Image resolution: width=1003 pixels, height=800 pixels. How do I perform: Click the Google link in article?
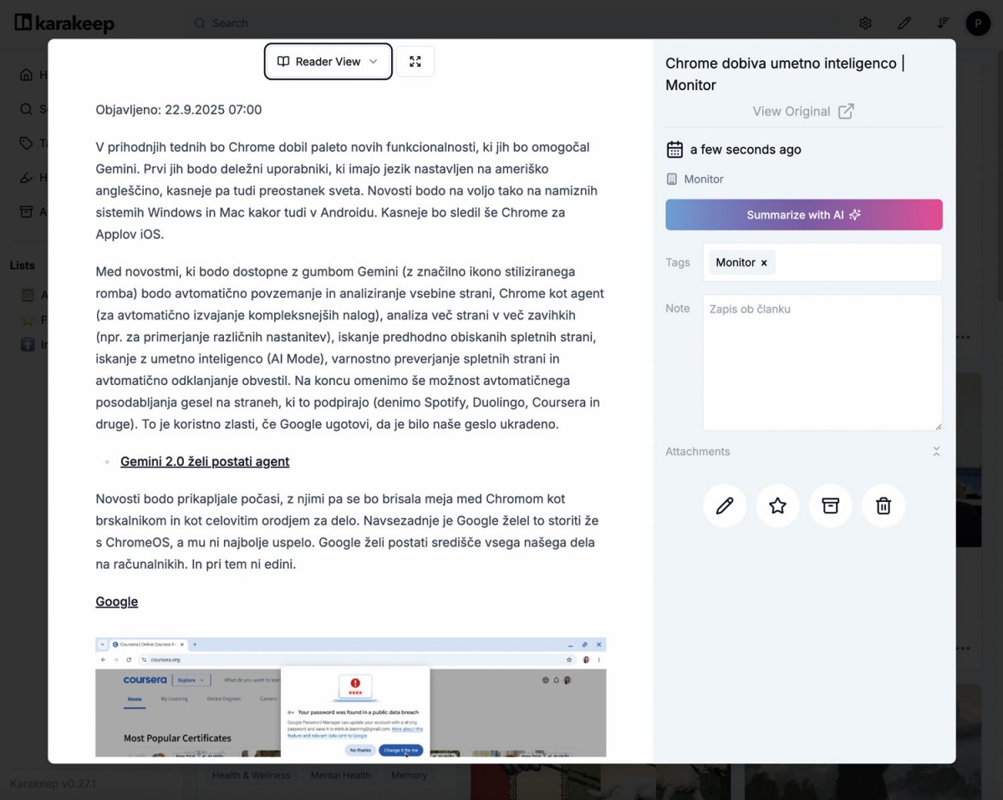(116, 602)
